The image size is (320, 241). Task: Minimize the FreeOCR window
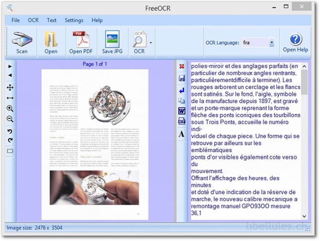point(274,7)
